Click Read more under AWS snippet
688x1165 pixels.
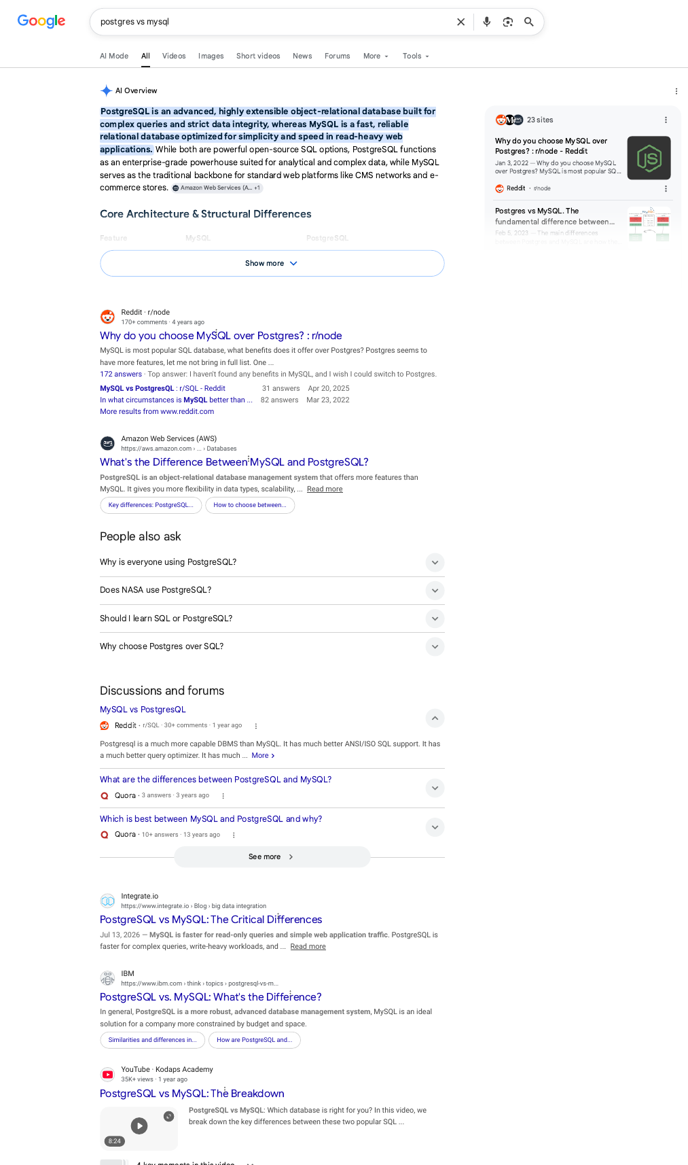tap(325, 489)
